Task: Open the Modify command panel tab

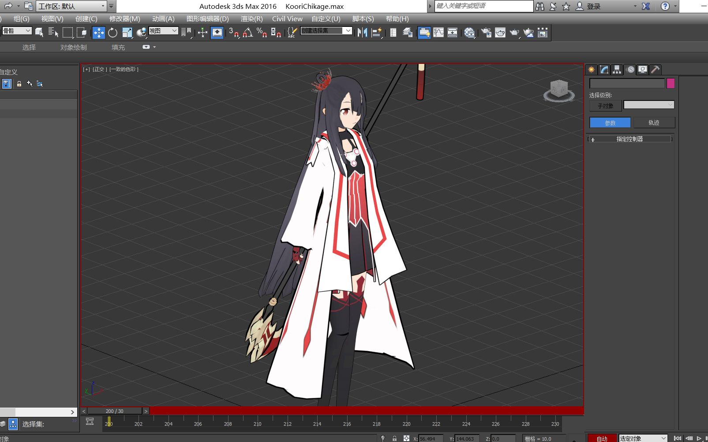Action: [604, 69]
